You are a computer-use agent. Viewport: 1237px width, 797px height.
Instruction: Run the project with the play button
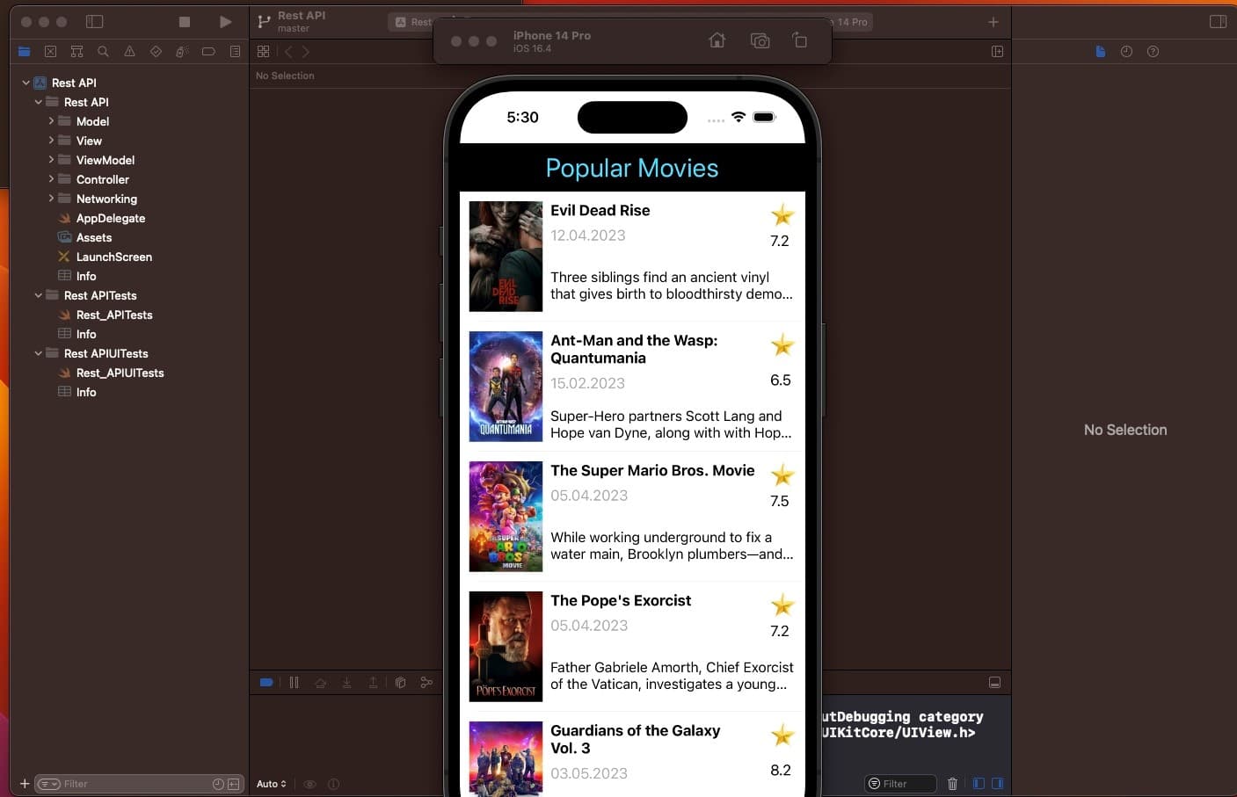click(x=225, y=22)
